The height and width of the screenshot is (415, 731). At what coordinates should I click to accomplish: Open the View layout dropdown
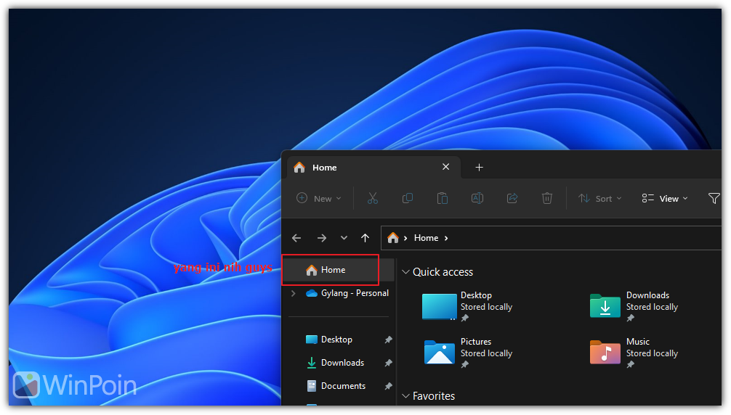tap(665, 198)
